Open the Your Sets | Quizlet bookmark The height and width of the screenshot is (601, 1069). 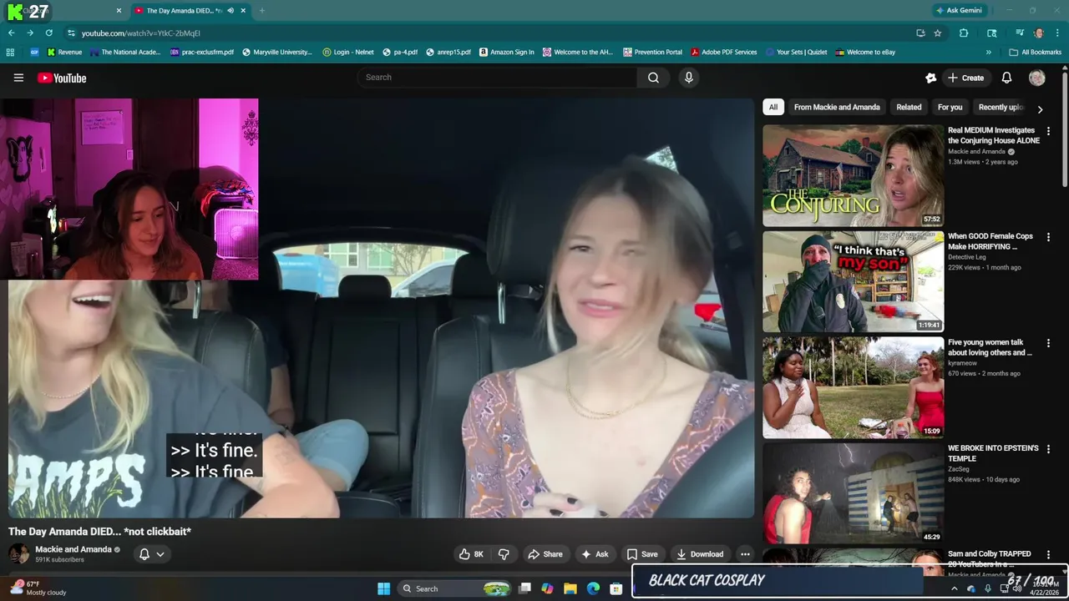click(x=796, y=52)
